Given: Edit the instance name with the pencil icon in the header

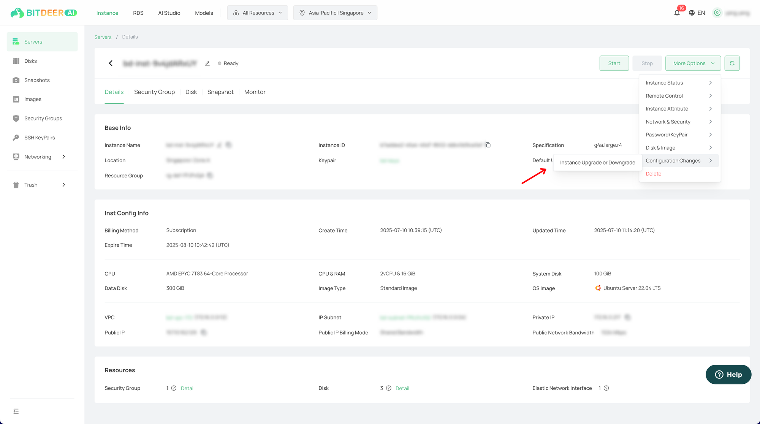Looking at the screenshot, I should click(x=207, y=63).
